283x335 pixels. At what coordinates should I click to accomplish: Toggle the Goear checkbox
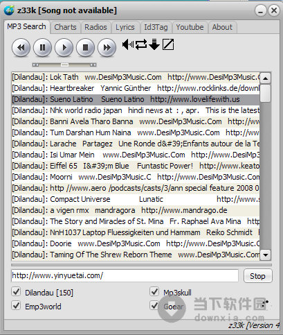click(154, 306)
